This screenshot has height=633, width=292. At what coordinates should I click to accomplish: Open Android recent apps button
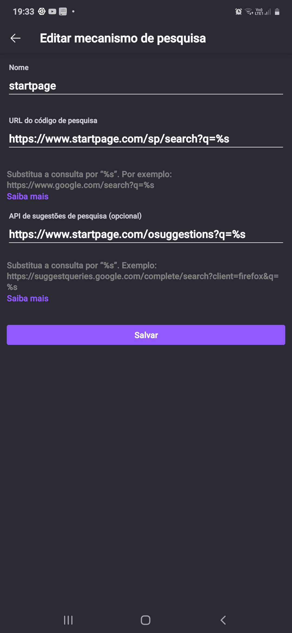68,620
